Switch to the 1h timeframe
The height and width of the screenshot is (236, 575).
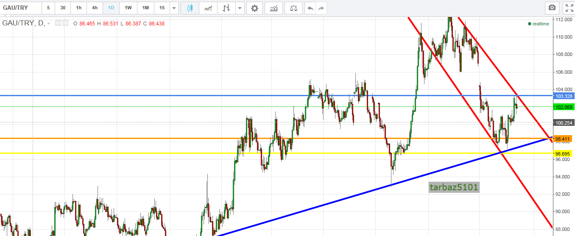point(79,8)
